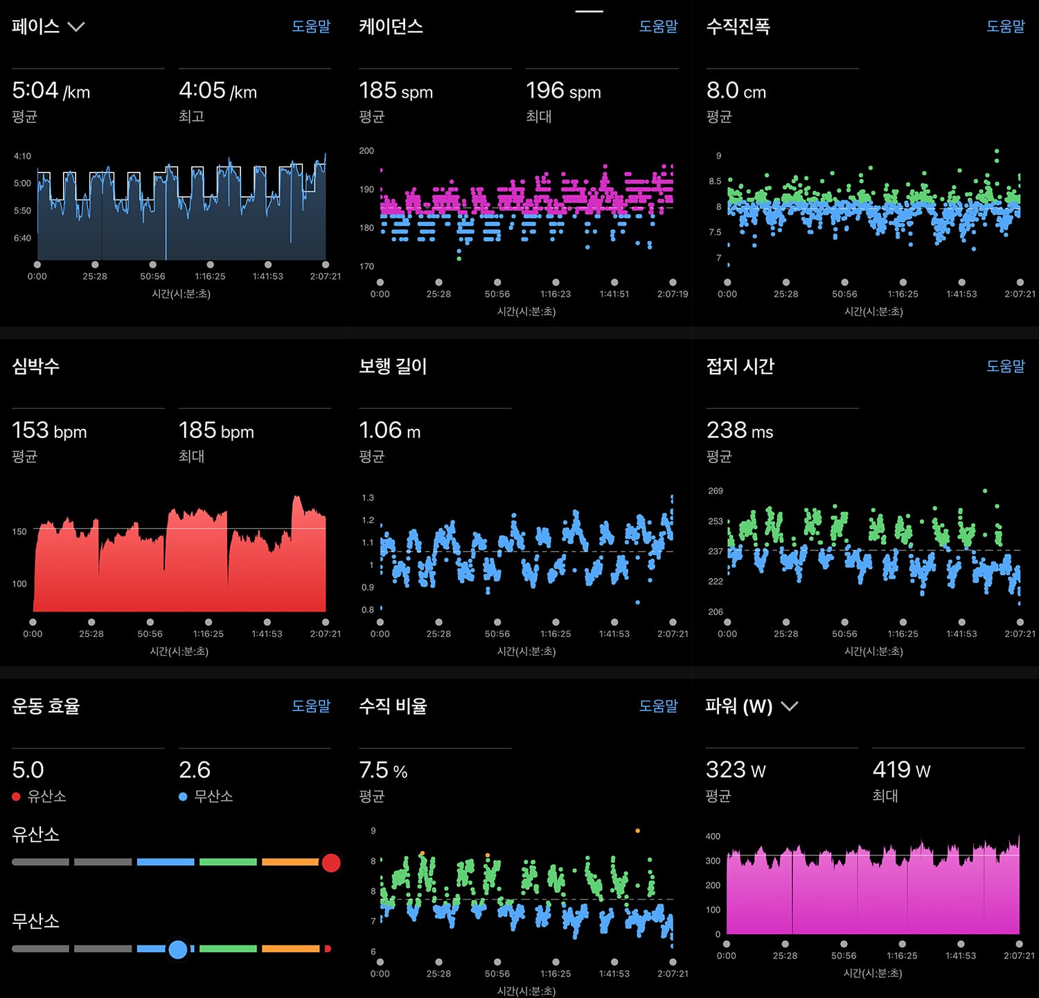The width and height of the screenshot is (1039, 998).
Task: Select the 수직 비율 panel title
Action: coord(393,706)
